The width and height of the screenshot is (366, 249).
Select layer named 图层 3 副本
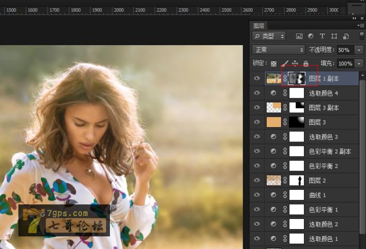(x=324, y=108)
